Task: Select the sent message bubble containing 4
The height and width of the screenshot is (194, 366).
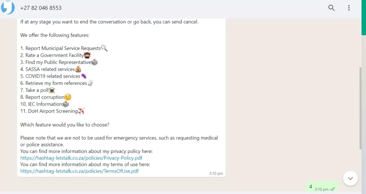Action: [322, 187]
